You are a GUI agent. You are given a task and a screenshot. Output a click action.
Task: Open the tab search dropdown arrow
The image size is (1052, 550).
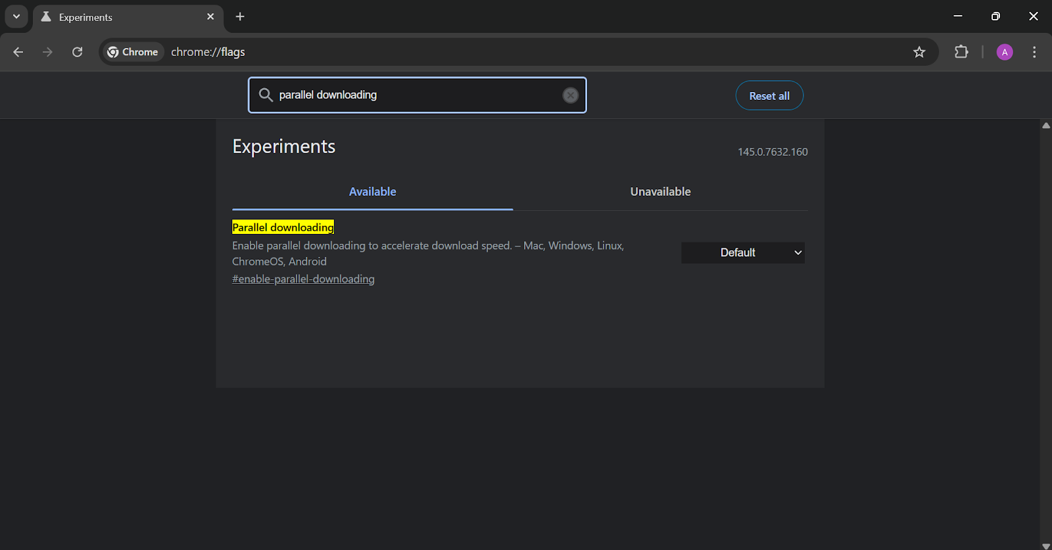tap(16, 16)
